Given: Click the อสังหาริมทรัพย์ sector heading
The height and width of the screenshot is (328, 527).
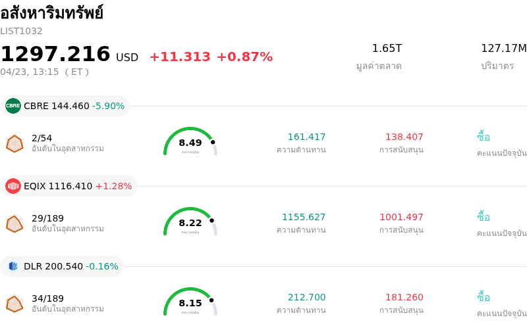Looking at the screenshot, I should point(51,13).
